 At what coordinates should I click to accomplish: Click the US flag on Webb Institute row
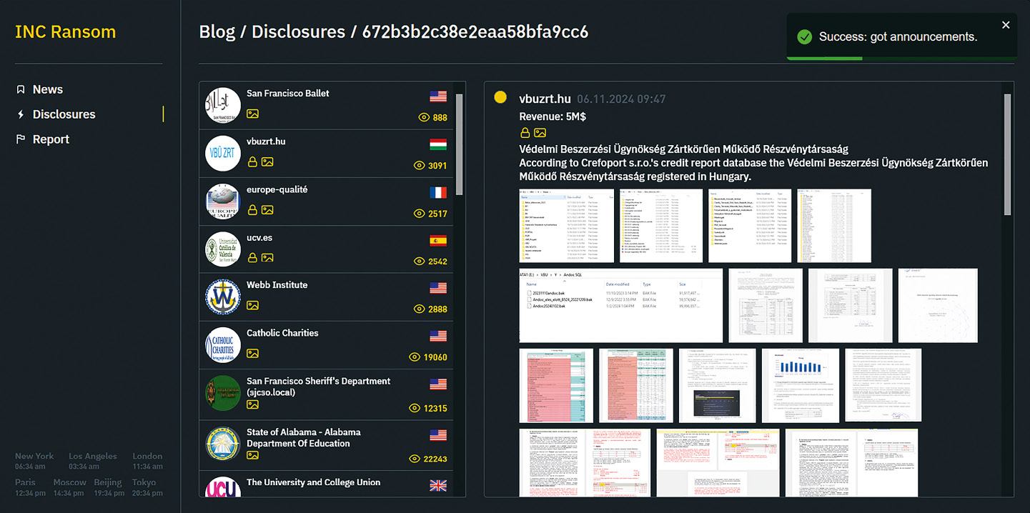pyautogui.click(x=438, y=288)
